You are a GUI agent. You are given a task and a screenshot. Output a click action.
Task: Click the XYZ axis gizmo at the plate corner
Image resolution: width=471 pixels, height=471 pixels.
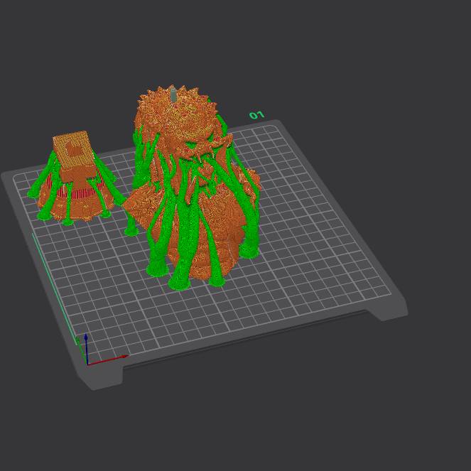click(102, 350)
